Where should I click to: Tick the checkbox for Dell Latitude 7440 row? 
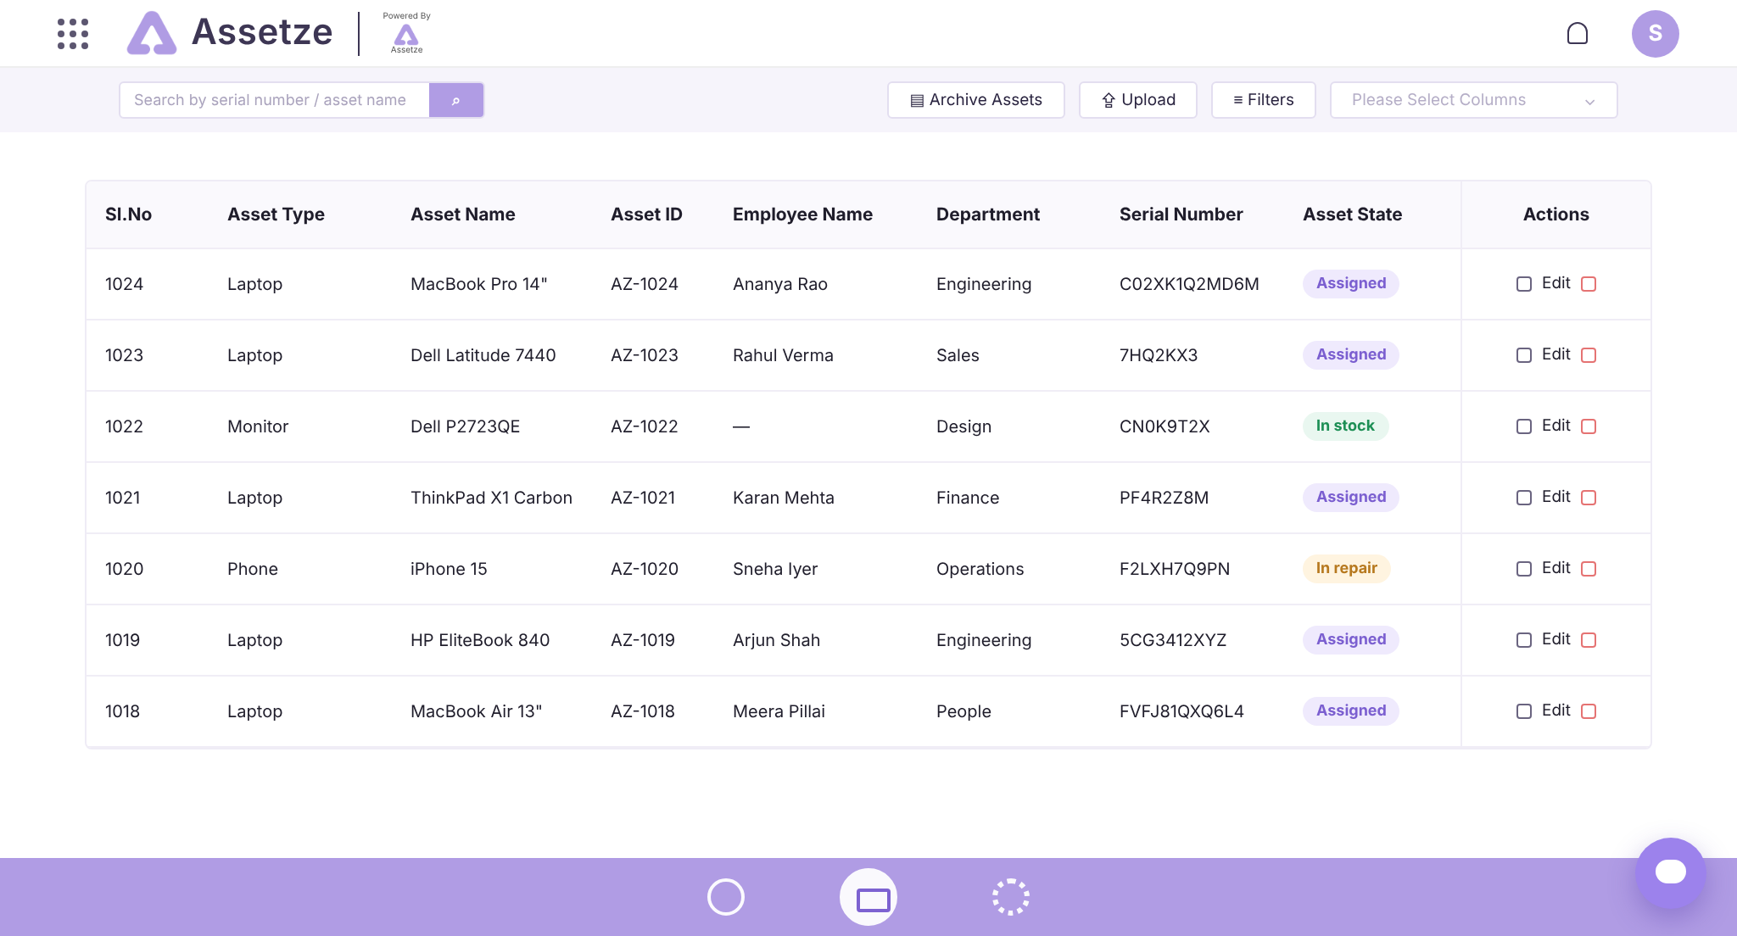(x=1524, y=355)
